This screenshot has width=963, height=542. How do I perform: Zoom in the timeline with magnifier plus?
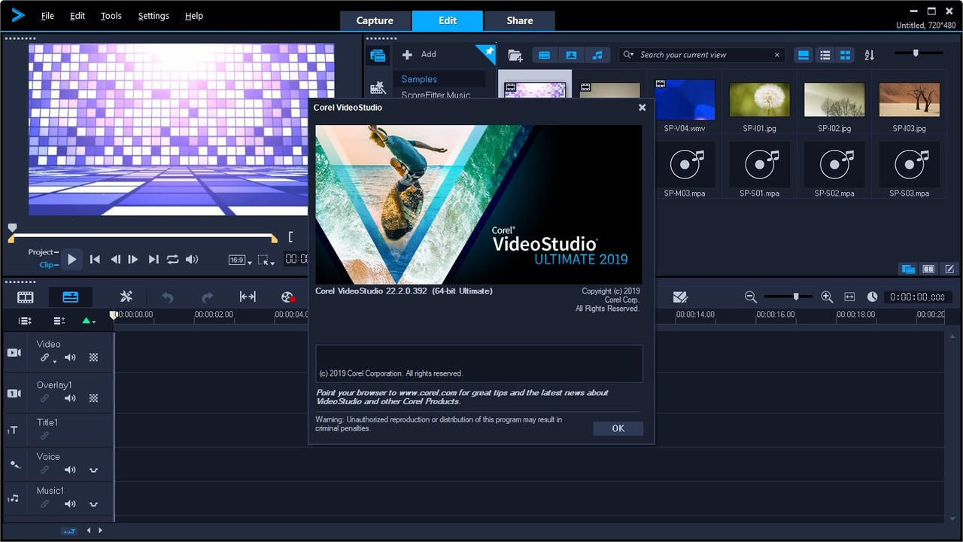click(x=827, y=297)
